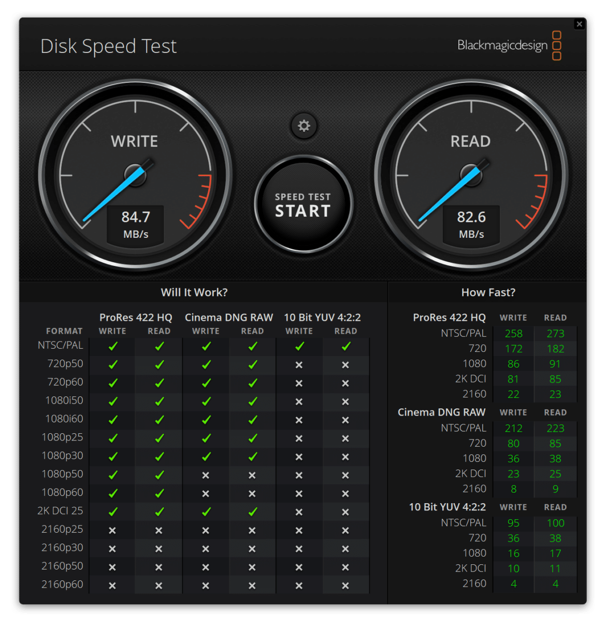Click 2K DCI 25 10 Bit YUV write cross

click(299, 512)
